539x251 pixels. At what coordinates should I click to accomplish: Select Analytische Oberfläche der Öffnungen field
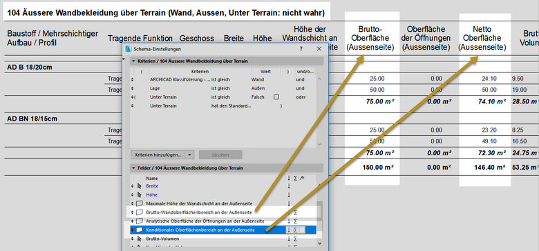[x=223, y=221]
